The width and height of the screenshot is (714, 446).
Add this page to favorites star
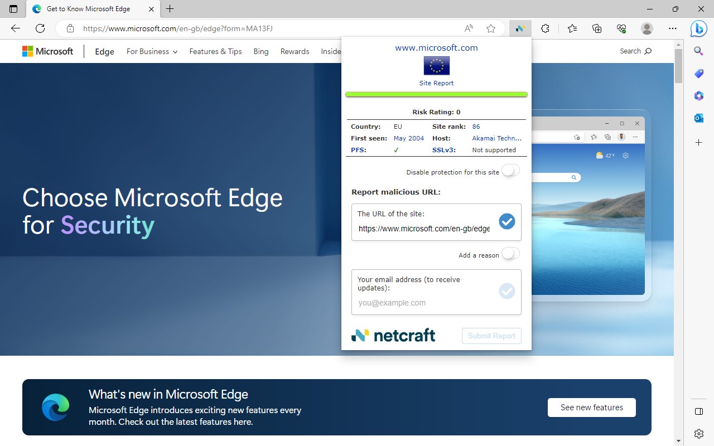(x=491, y=28)
